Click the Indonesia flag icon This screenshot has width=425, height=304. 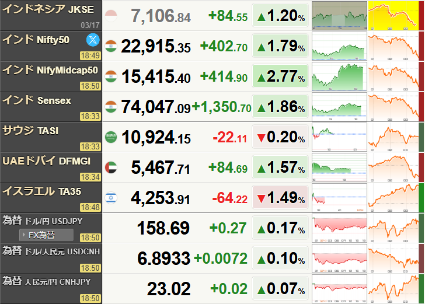pyautogui.click(x=111, y=16)
